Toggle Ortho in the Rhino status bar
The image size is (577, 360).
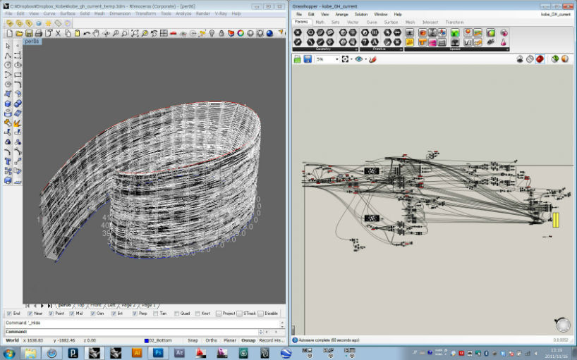pyautogui.click(x=210, y=340)
